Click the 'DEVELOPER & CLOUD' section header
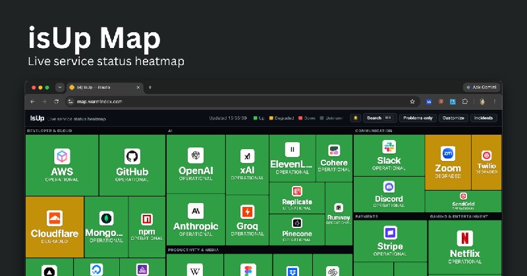Screen dimensions: 527x276 (x=49, y=131)
